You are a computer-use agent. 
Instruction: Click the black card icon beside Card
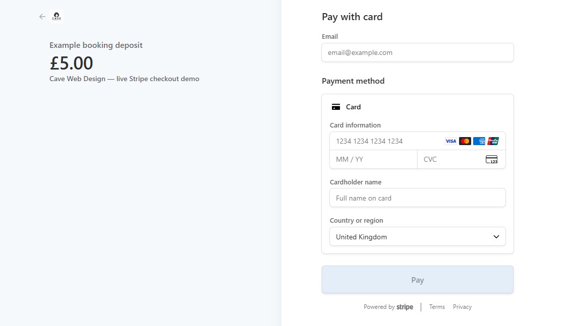tap(336, 107)
